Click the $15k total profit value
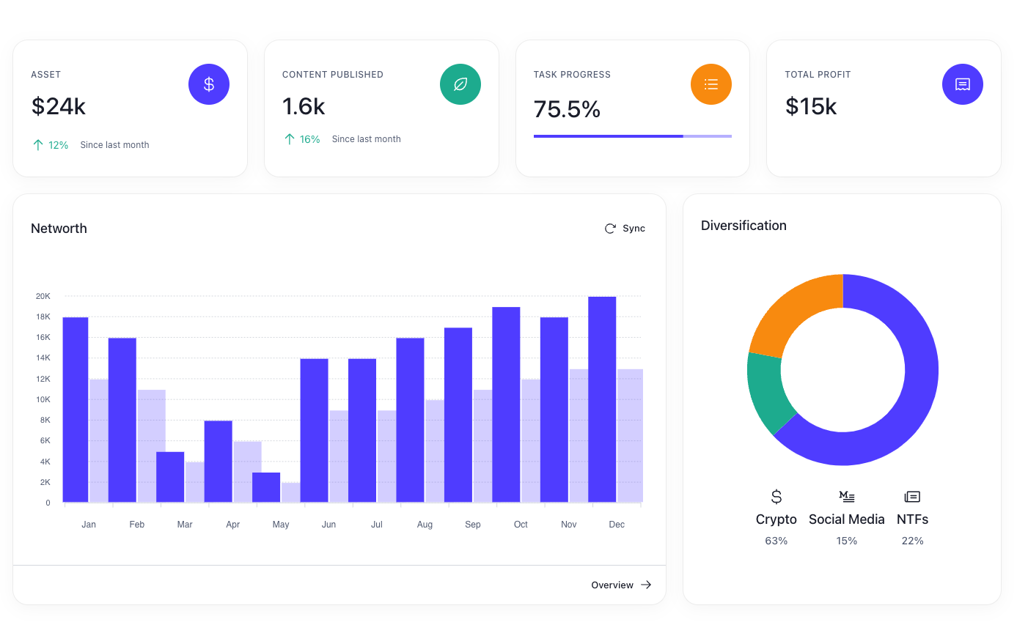 811,106
